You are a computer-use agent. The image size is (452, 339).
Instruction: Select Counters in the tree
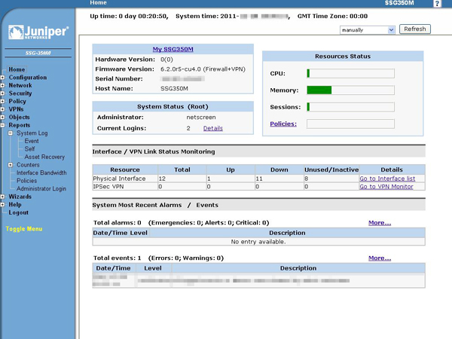(28, 165)
